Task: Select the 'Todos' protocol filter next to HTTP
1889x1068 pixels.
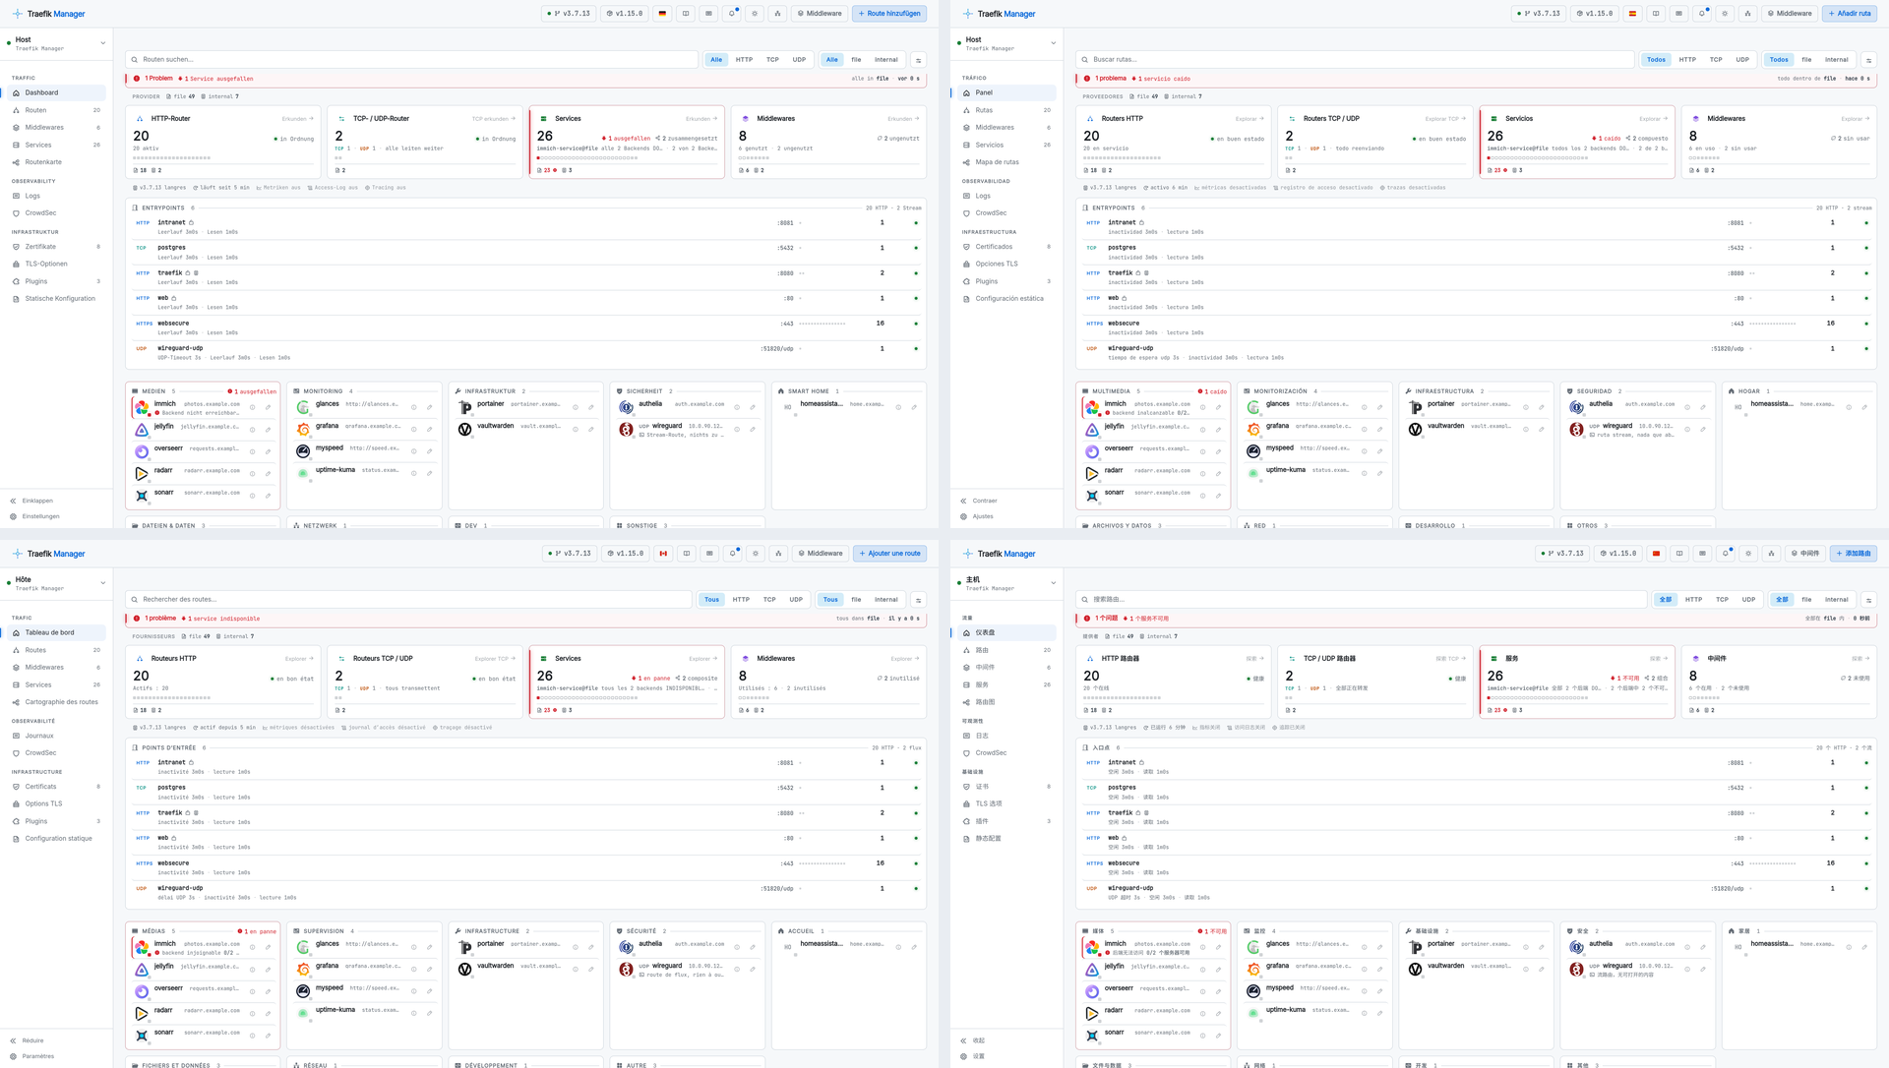Action: [1657, 60]
